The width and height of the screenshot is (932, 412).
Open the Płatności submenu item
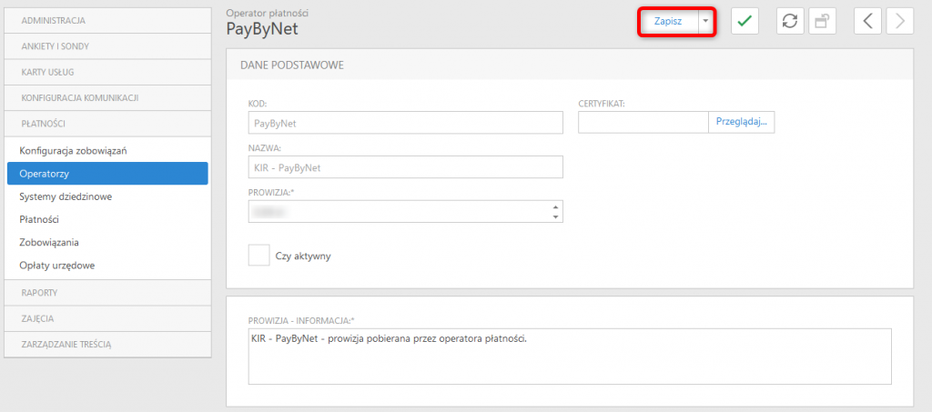click(107, 220)
